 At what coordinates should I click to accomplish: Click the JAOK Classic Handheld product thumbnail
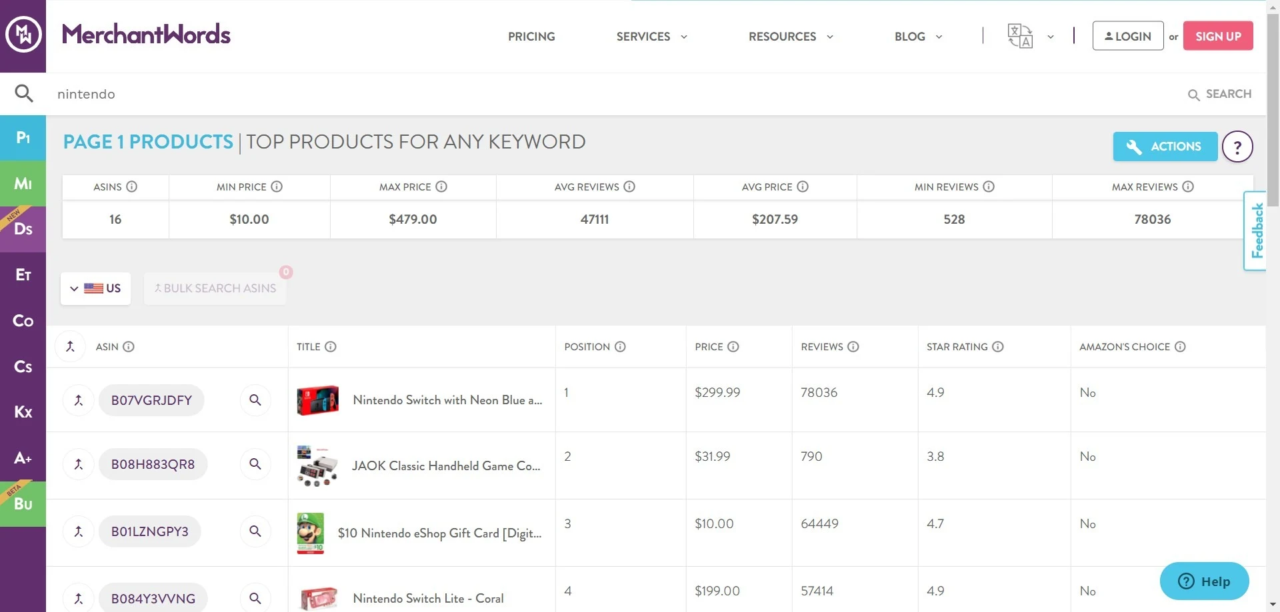click(317, 465)
